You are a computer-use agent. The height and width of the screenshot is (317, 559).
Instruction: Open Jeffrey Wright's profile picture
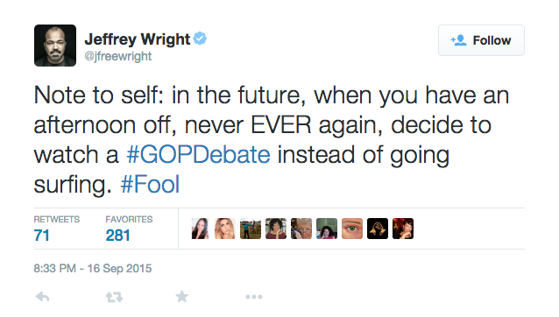(x=55, y=46)
